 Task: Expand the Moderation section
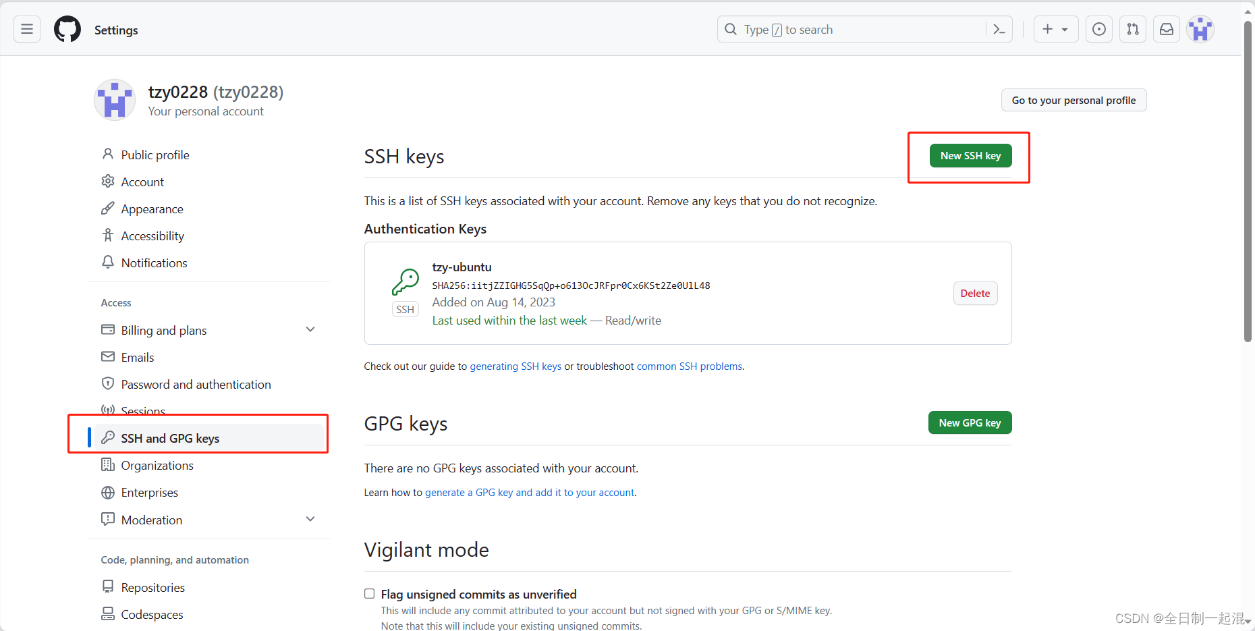(x=310, y=519)
